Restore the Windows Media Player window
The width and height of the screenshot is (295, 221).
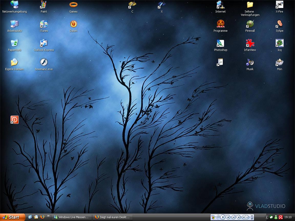[x=252, y=218]
